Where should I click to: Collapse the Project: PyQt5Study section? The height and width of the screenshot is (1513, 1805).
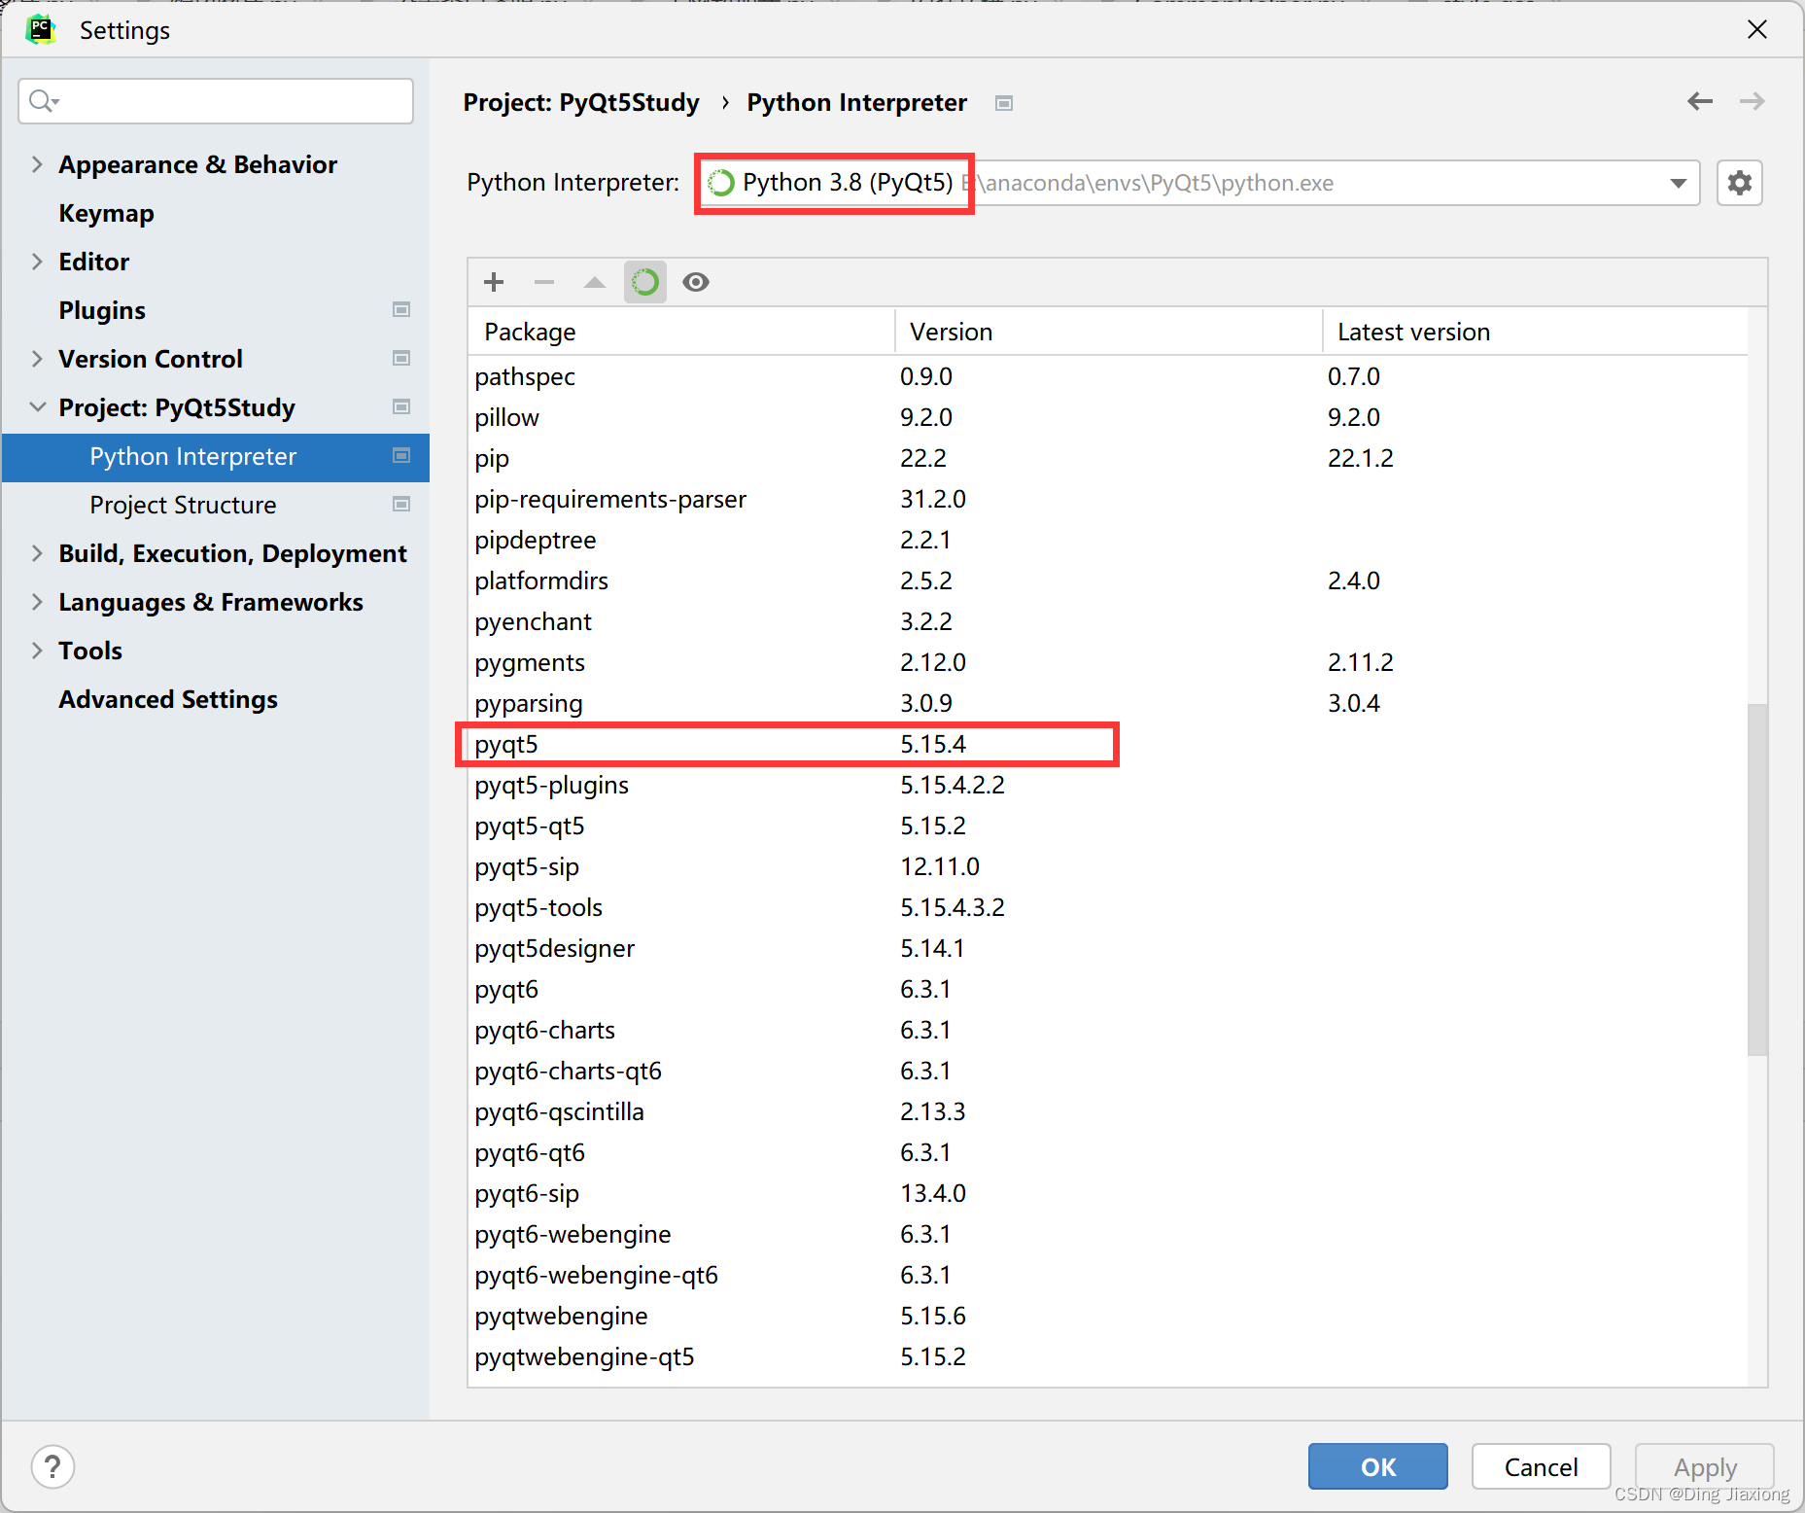[37, 407]
